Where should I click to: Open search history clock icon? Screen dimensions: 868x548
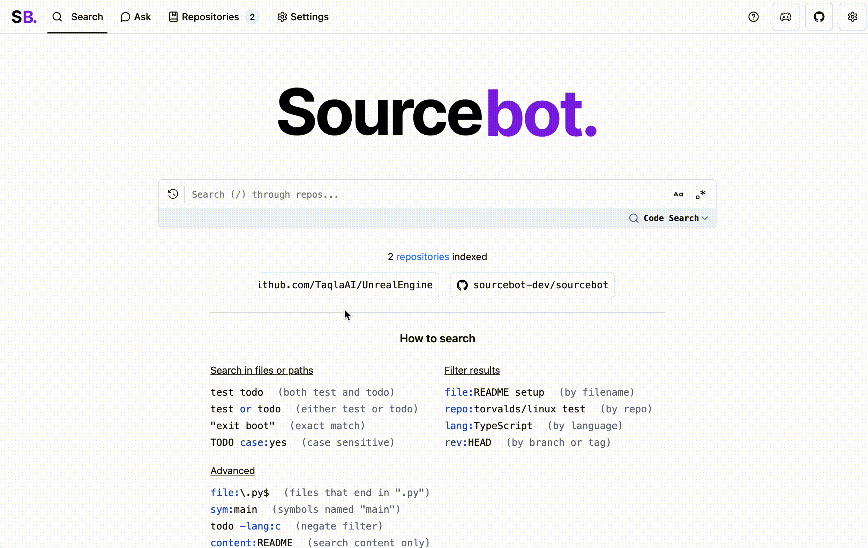[x=173, y=194]
